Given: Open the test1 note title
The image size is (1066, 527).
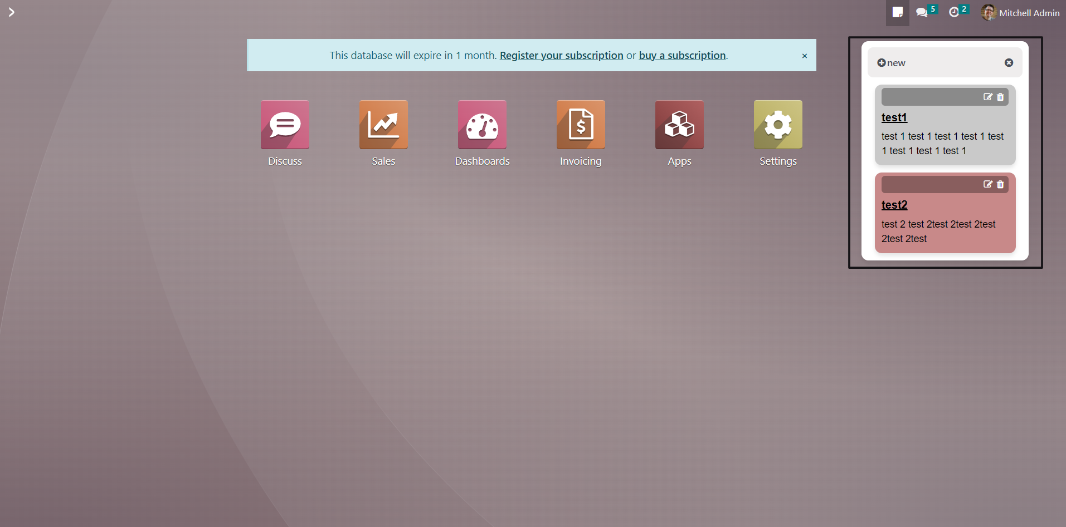Looking at the screenshot, I should click(x=894, y=117).
